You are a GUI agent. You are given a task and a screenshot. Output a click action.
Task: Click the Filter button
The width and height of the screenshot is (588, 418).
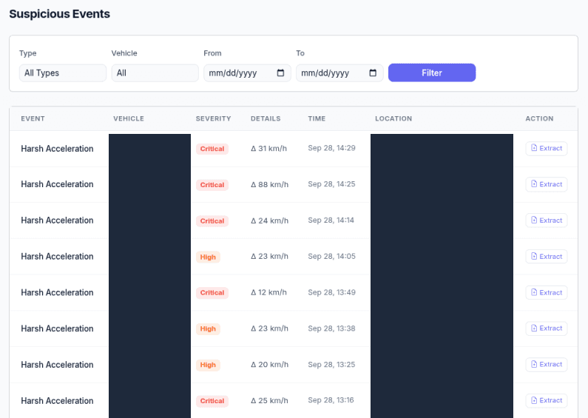[x=432, y=73]
